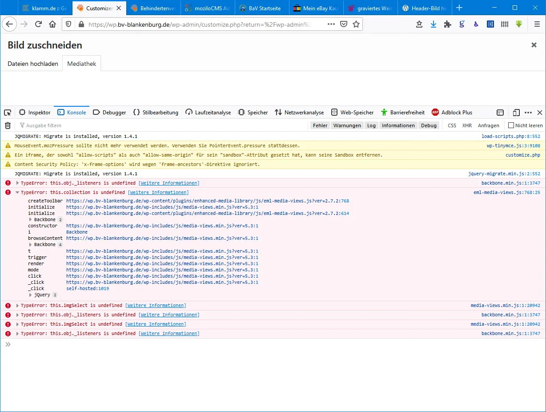
Task: Open the Pocket save icon in address bar
Action: [x=344, y=24]
